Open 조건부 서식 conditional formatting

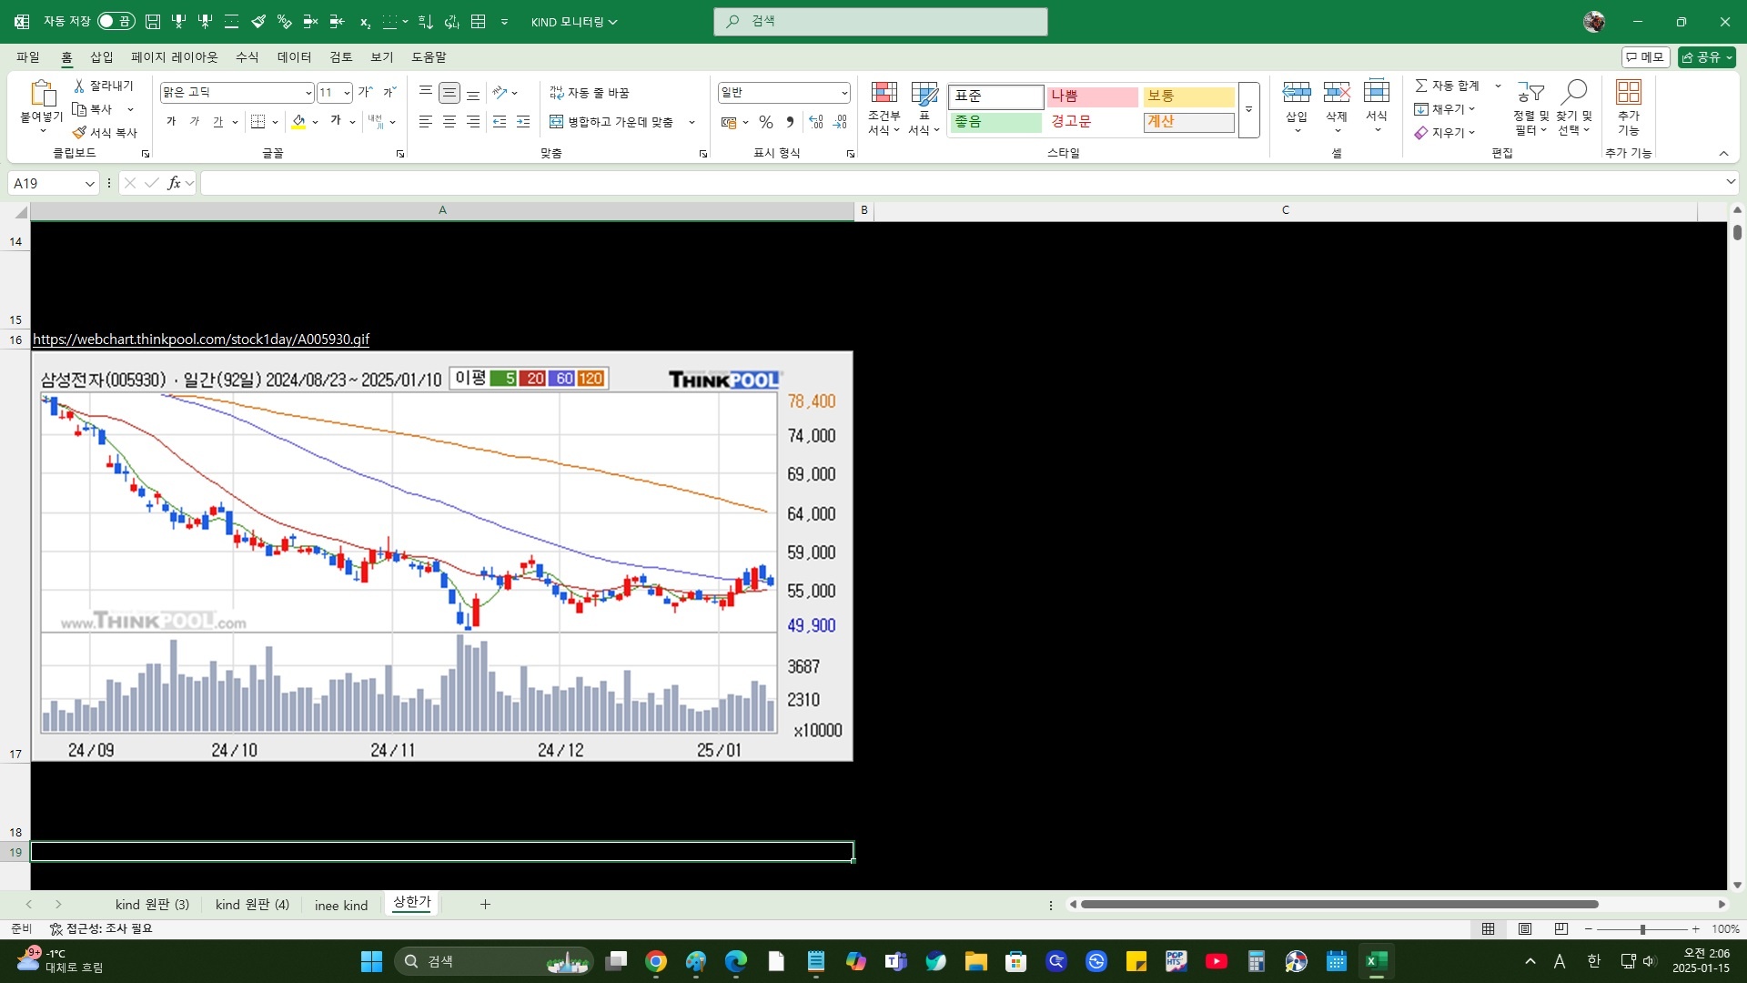click(884, 108)
